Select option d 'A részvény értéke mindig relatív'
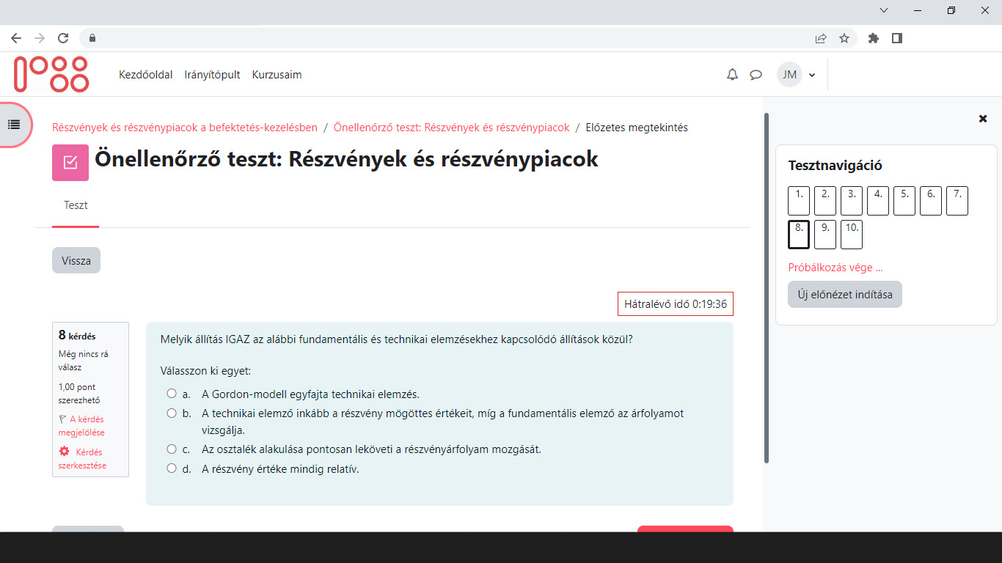This screenshot has height=563, width=1002. [172, 468]
